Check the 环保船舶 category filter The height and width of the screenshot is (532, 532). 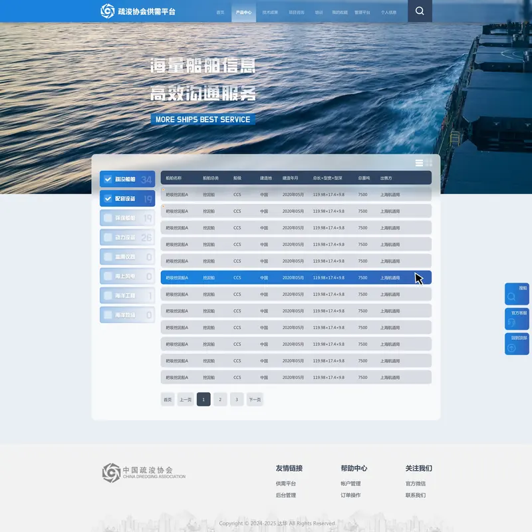click(x=127, y=218)
